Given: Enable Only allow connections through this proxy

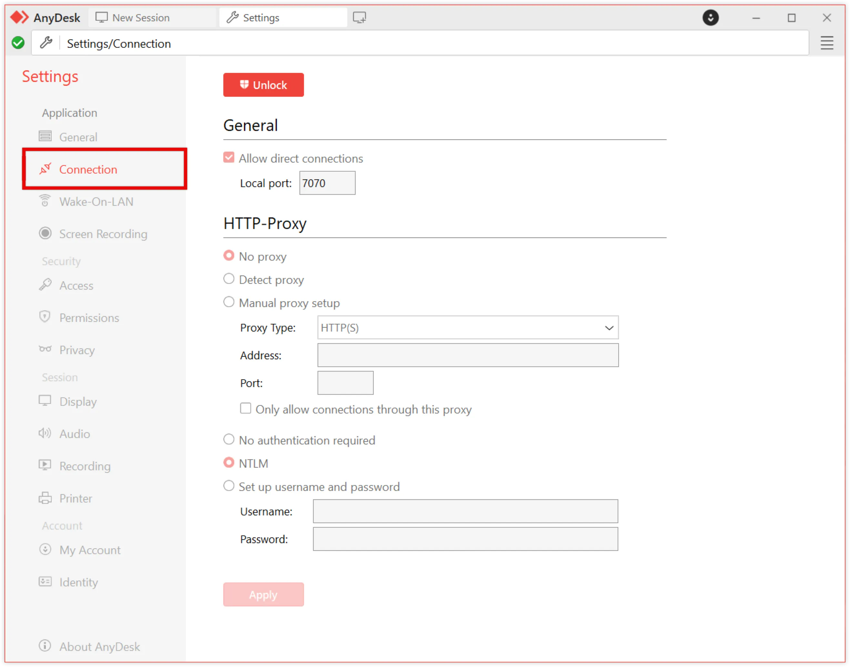Looking at the screenshot, I should pyautogui.click(x=245, y=408).
